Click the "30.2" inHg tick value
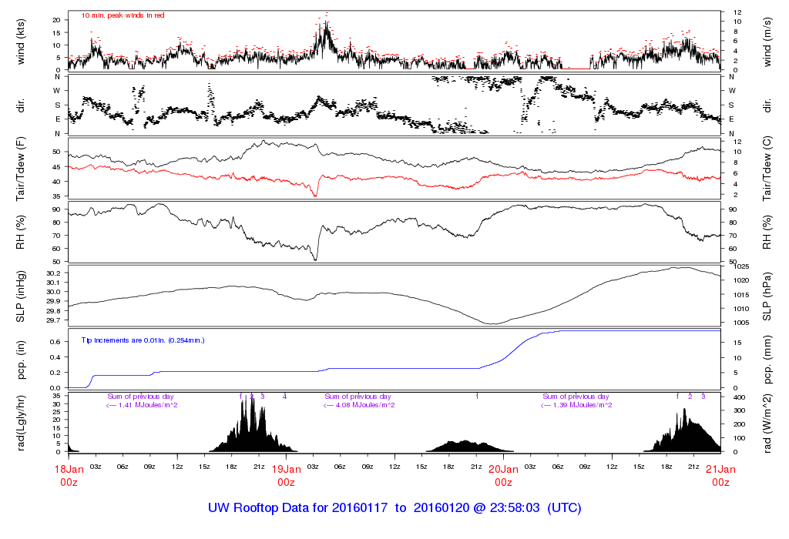The image size is (789, 539). [54, 273]
